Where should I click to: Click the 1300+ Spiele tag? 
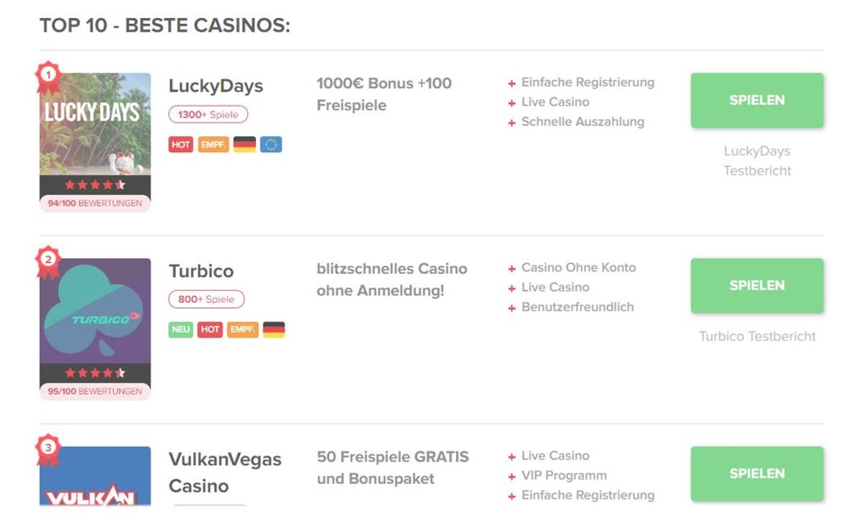coord(208,115)
